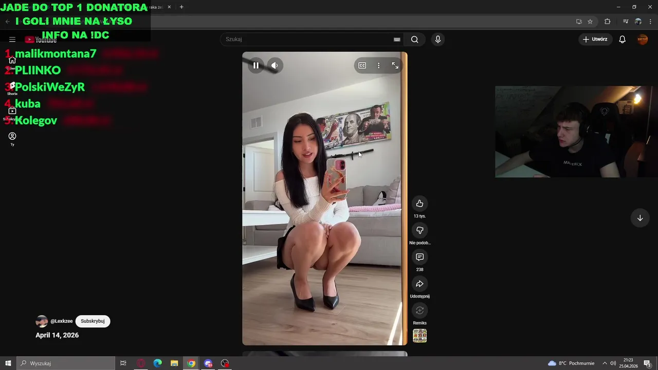This screenshot has width=658, height=370.
Task: Open the taskbar volume control
Action: (613, 363)
